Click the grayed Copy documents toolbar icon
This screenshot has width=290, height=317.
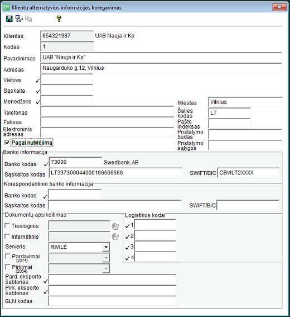point(28,19)
